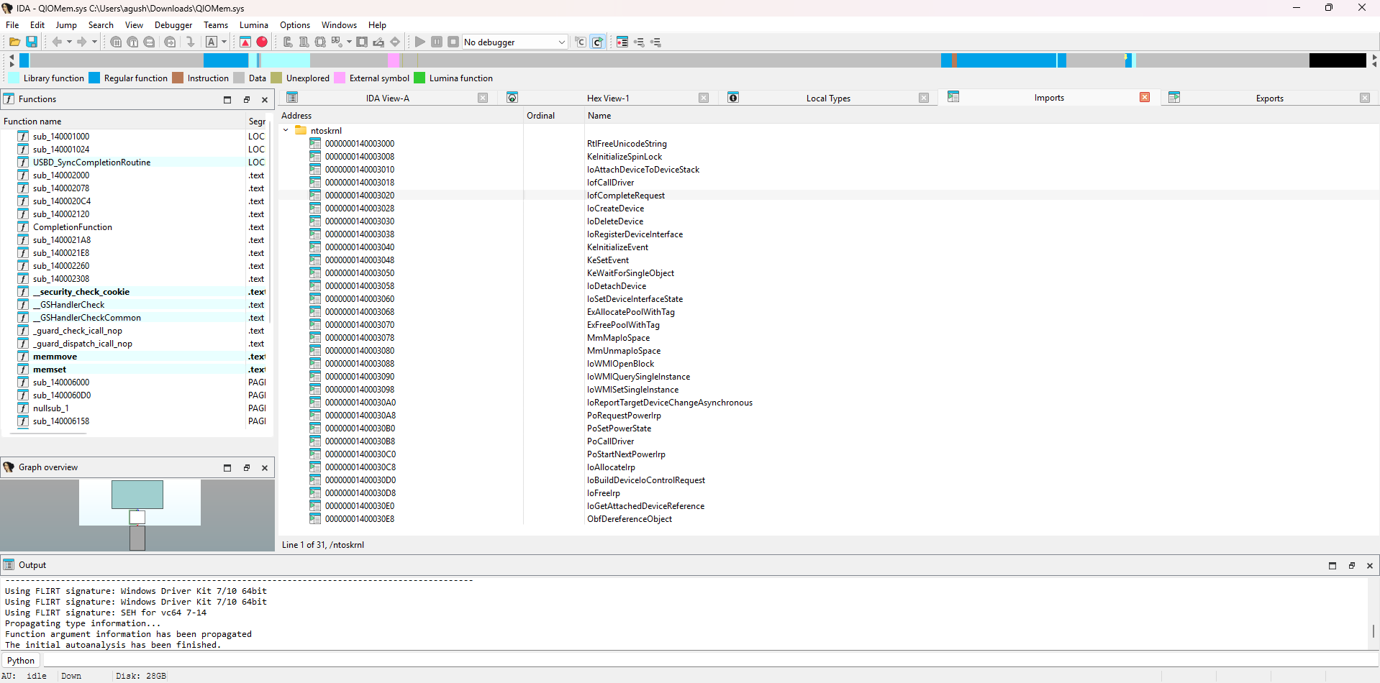1380x683 pixels.
Task: Click the boxed letter A toolbar icon
Action: click(x=212, y=42)
